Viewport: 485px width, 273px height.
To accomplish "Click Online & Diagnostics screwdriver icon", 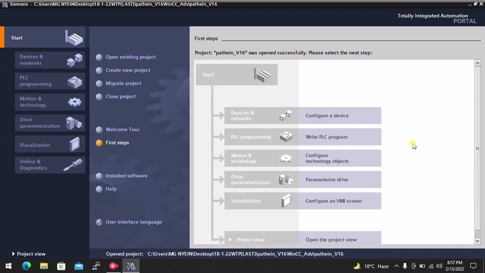I will click(73, 165).
